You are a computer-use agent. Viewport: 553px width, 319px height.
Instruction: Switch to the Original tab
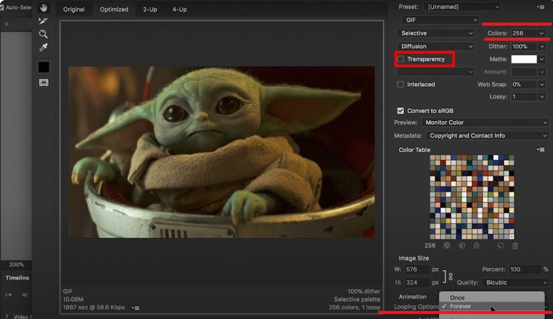(74, 10)
